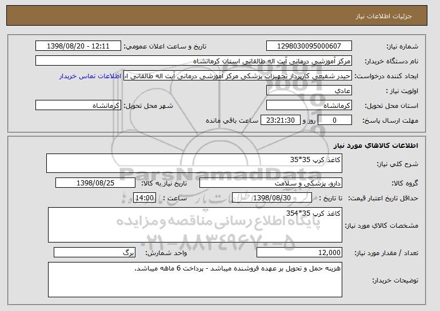
Task: Click the شرح کلی نیاز text area
Action: coord(194,163)
